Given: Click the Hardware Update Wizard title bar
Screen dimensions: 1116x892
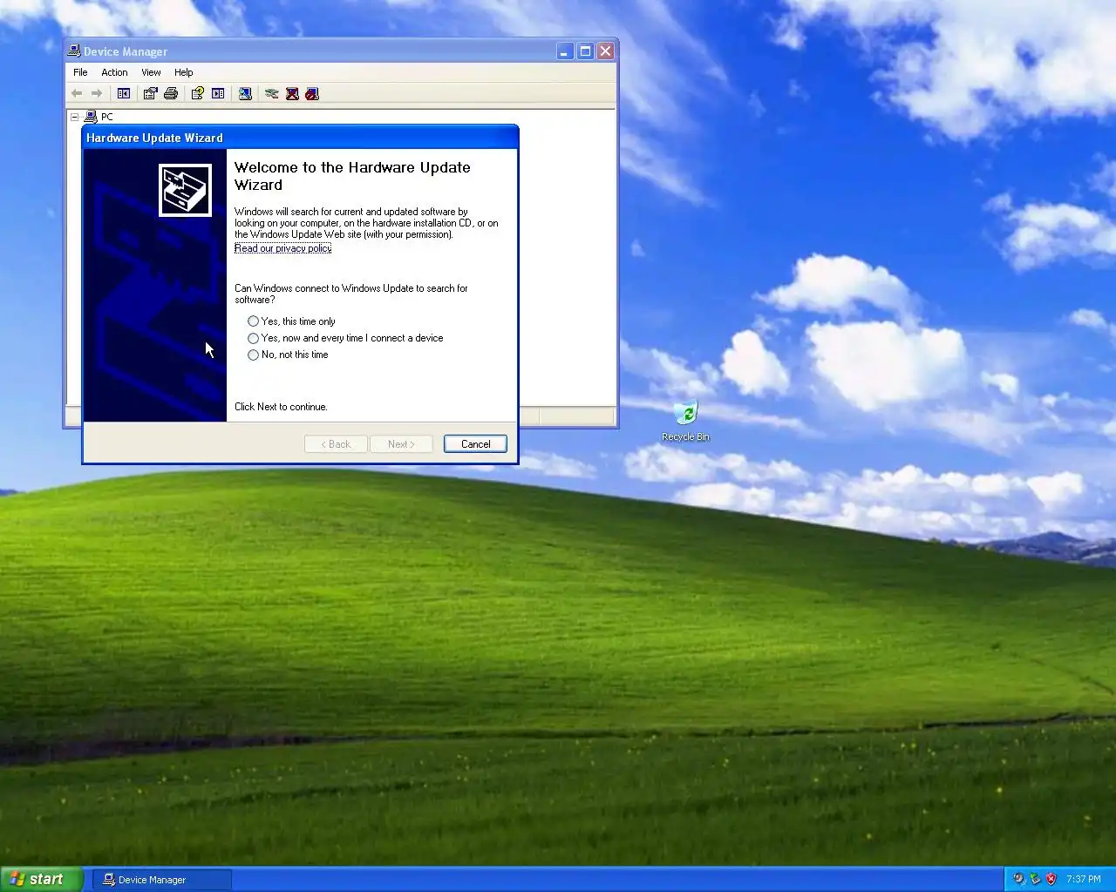Looking at the screenshot, I should [300, 138].
